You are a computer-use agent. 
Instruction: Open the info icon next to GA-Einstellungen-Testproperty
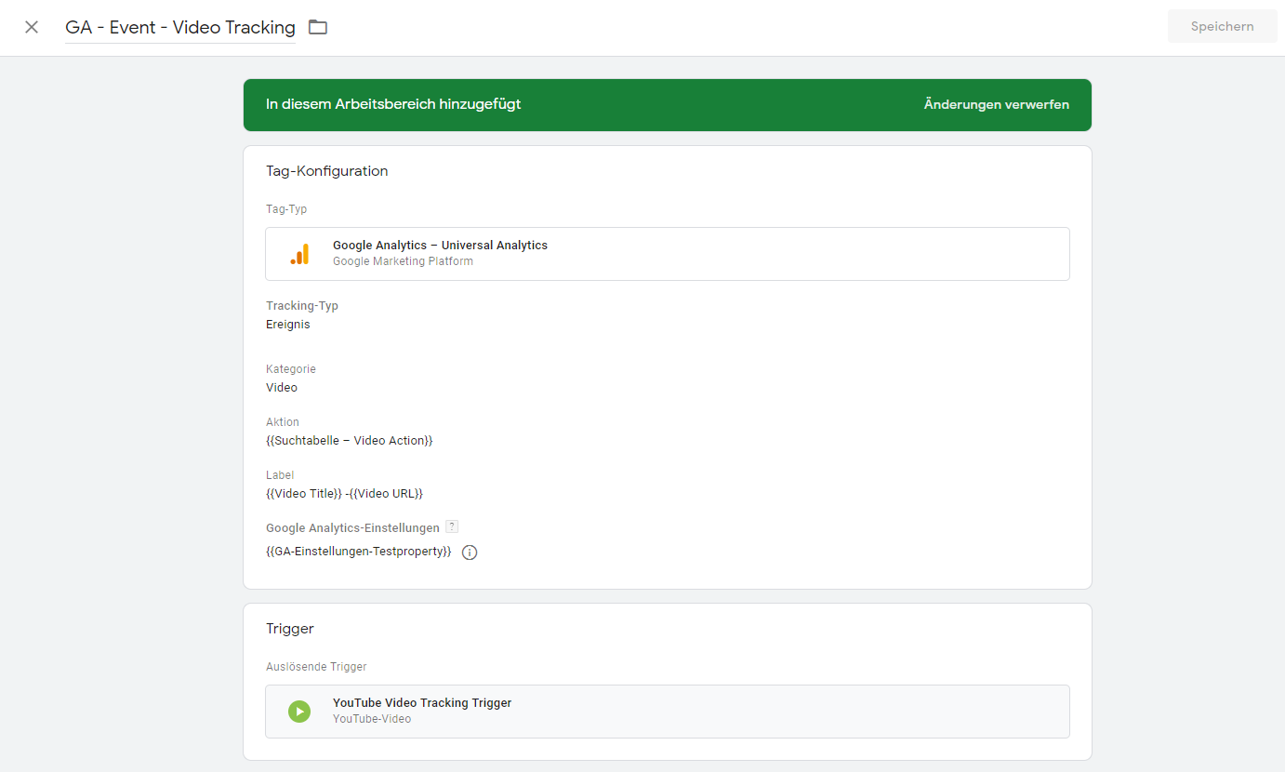click(470, 552)
